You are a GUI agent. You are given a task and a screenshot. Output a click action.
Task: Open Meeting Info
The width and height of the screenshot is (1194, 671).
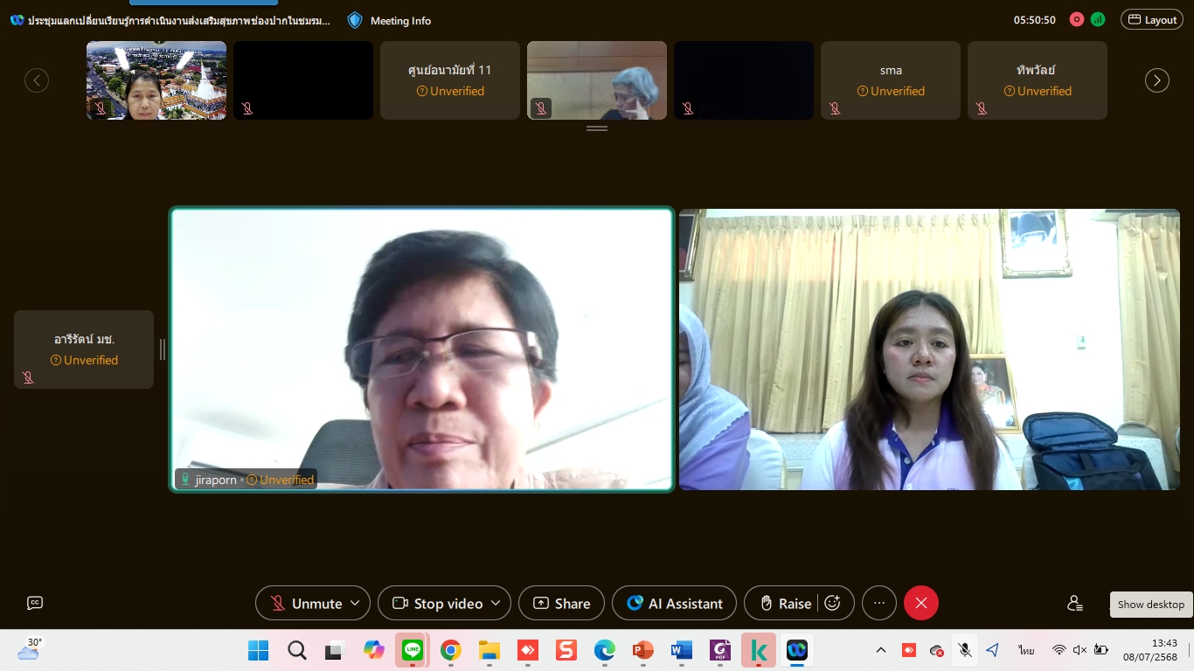[389, 20]
